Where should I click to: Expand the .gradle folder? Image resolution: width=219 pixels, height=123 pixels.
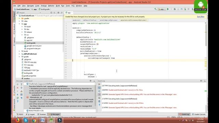tap(20, 18)
